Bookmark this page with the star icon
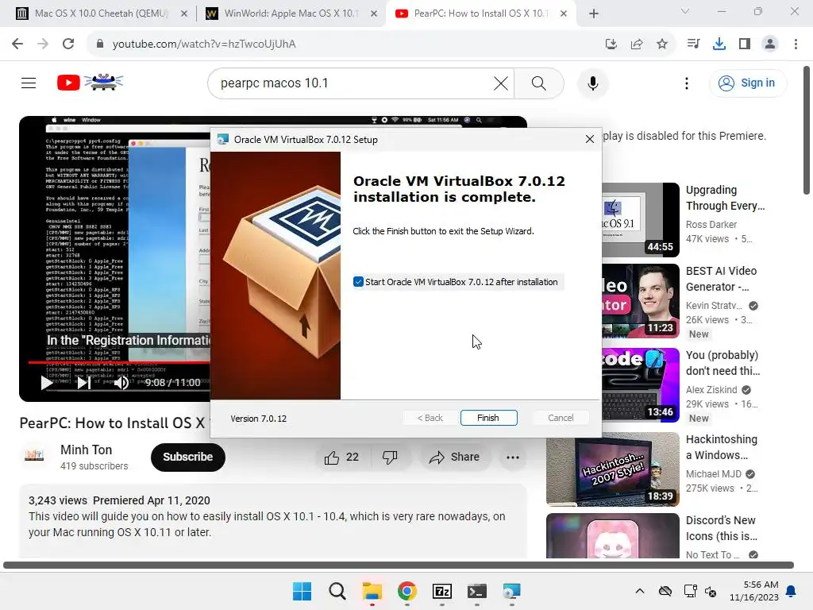 point(662,44)
